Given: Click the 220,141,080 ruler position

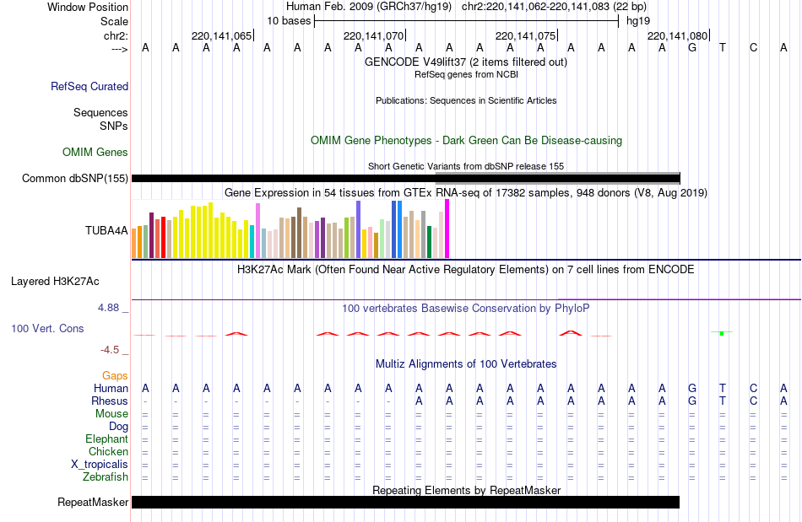Looking at the screenshot, I should [x=677, y=35].
